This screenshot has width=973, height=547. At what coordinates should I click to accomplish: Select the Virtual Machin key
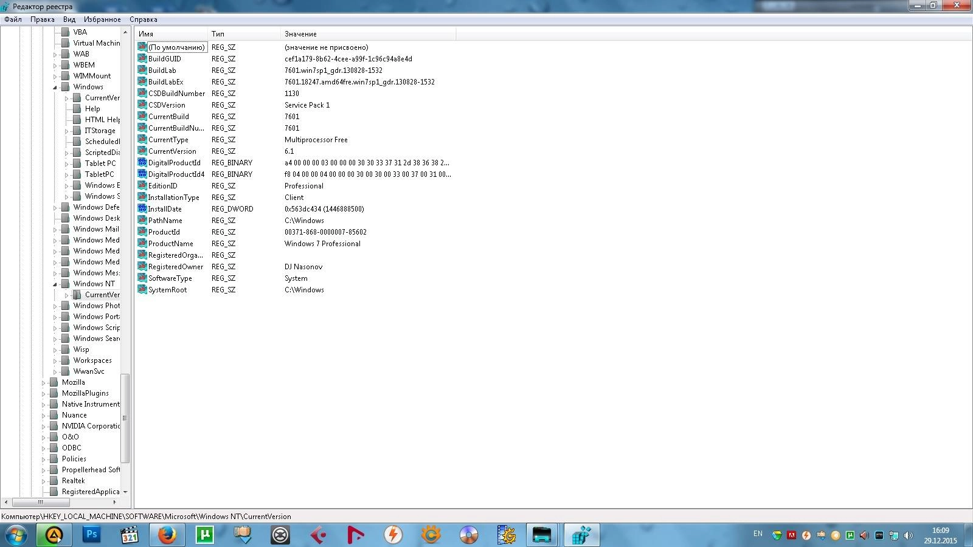(97, 43)
